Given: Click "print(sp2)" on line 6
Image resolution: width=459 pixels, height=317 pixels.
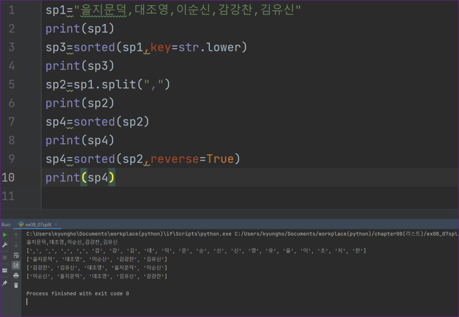Looking at the screenshot, I should 80,103.
